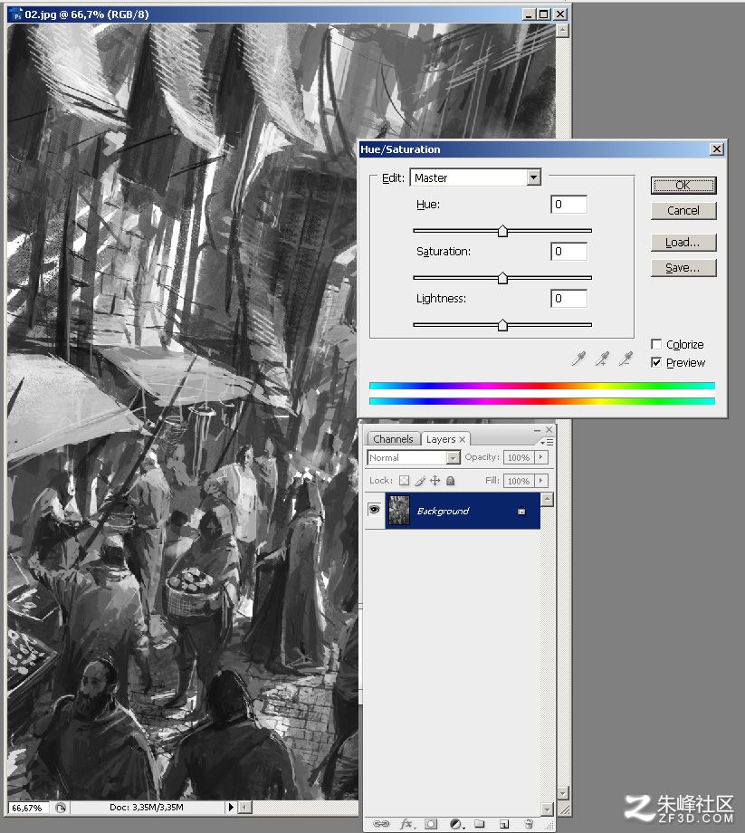
Task: Click the Saturation value field
Action: tap(568, 252)
